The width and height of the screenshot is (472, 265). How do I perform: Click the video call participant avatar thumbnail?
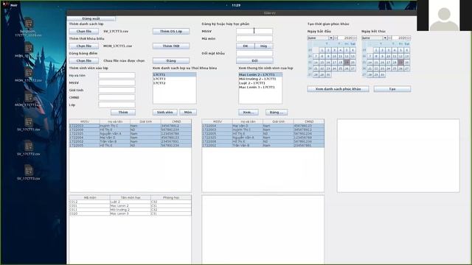click(444, 15)
